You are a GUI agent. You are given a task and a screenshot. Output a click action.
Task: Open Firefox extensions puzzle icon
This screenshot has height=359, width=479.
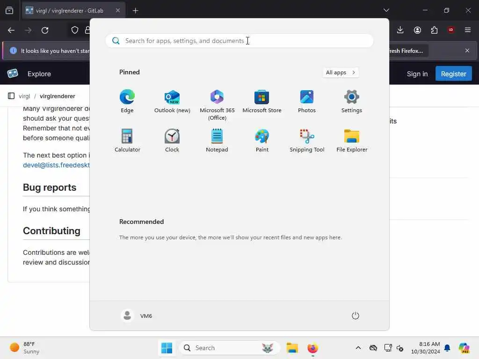point(434,30)
